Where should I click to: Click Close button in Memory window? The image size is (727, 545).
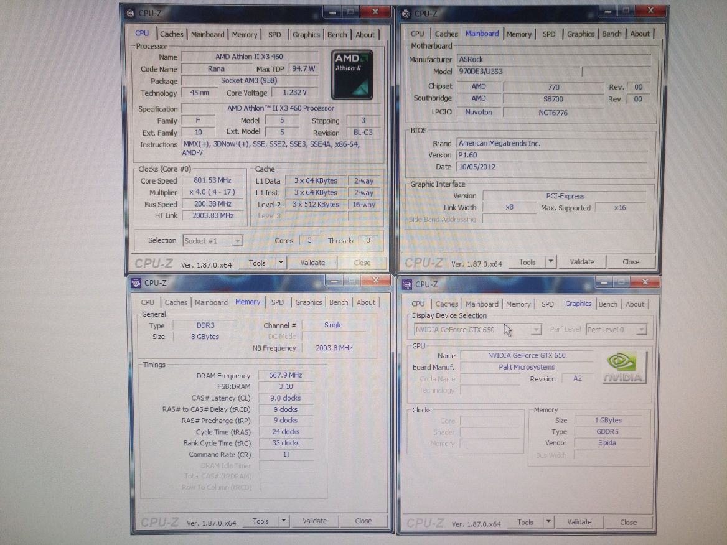(363, 521)
